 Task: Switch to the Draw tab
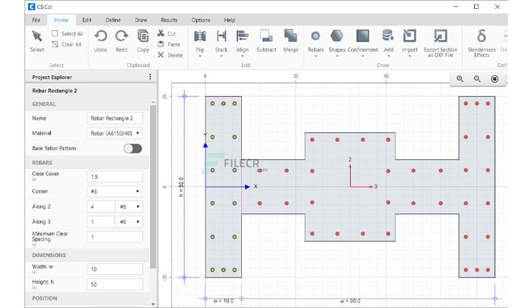(141, 20)
